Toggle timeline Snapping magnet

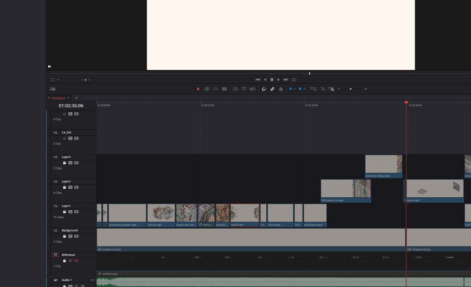click(264, 89)
